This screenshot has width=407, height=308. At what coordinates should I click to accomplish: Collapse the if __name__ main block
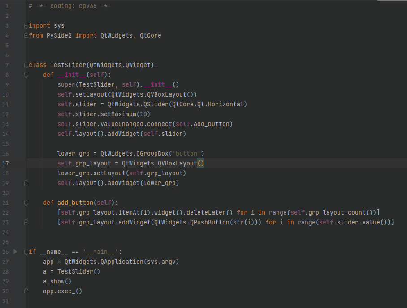tap(26, 252)
